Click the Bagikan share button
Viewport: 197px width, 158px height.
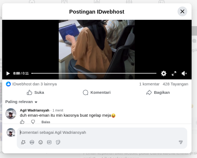[158, 92]
